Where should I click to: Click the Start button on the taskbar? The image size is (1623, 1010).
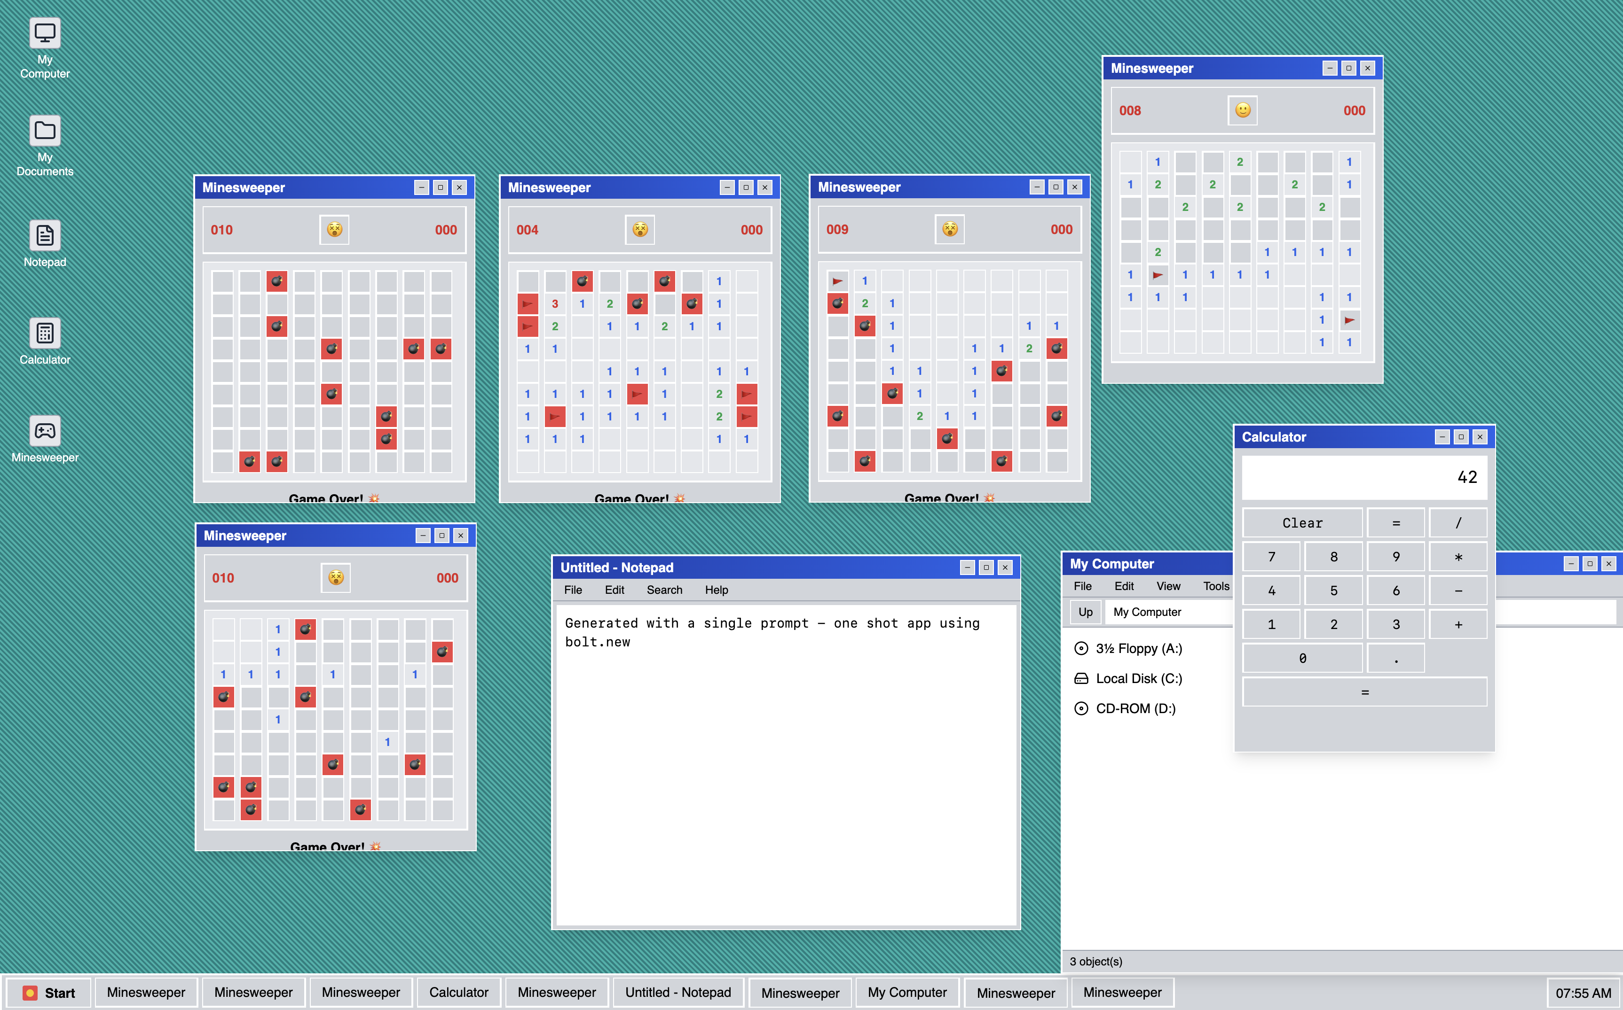click(x=49, y=993)
